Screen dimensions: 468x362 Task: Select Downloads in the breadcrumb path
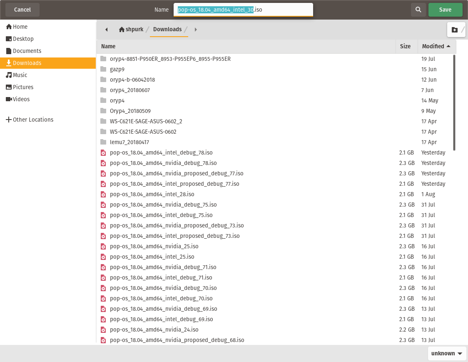coord(167,29)
